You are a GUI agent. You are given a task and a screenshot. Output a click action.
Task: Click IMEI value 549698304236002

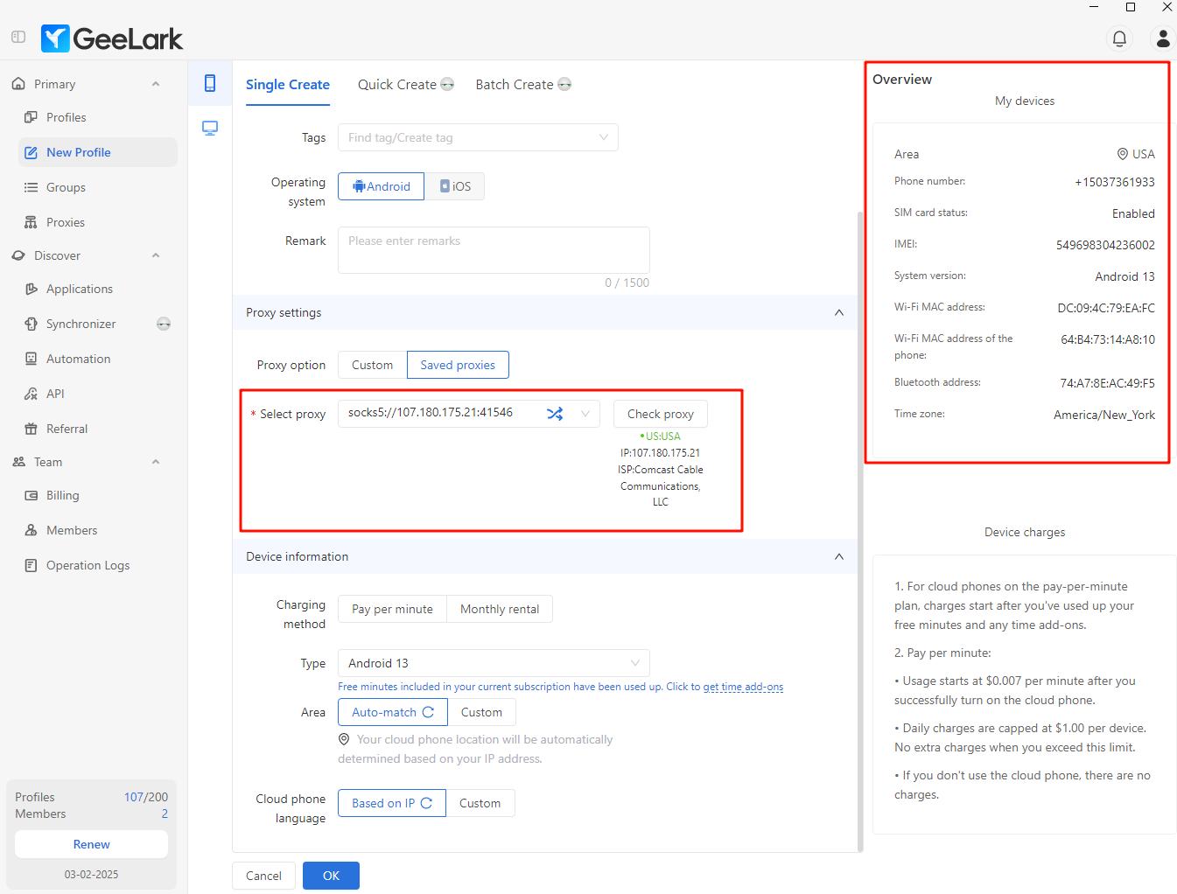click(x=1105, y=245)
